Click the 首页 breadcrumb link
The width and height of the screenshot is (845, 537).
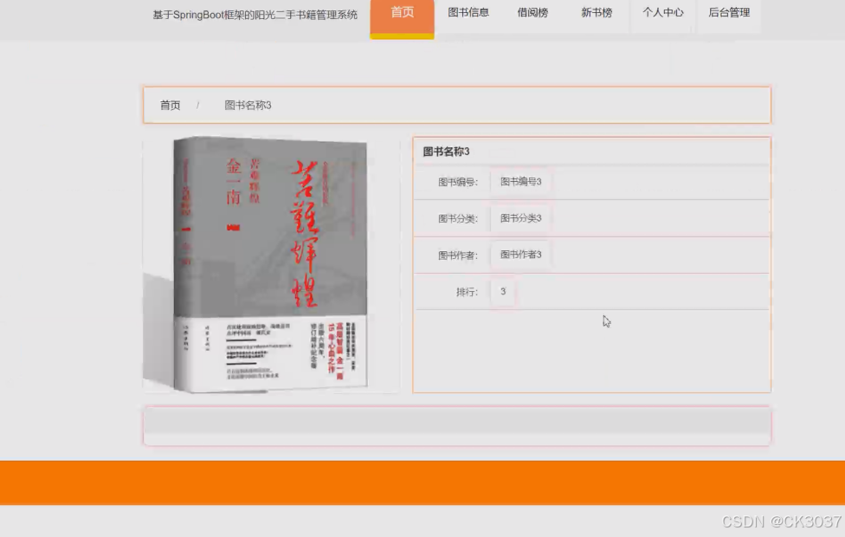(169, 105)
